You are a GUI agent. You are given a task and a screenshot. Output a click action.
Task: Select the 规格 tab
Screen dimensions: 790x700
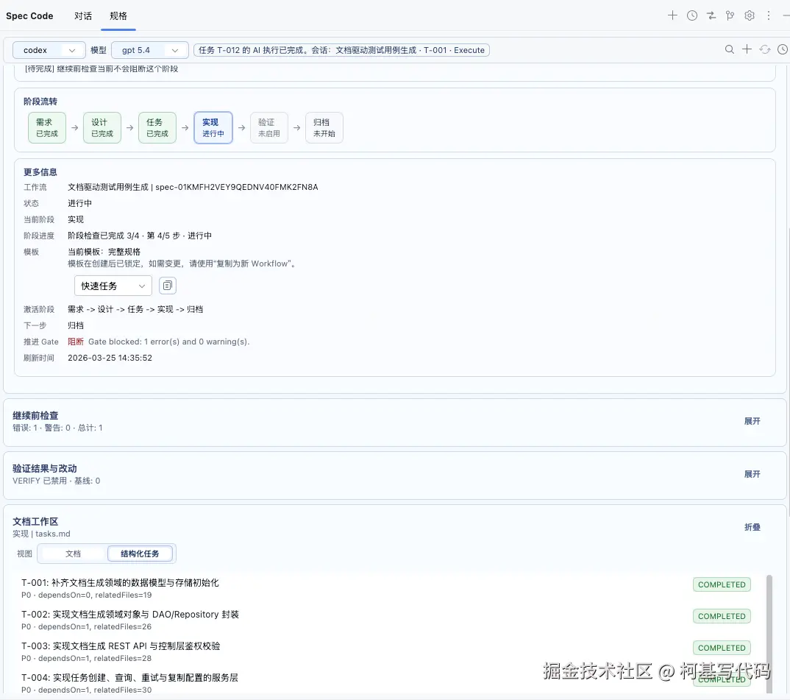118,15
